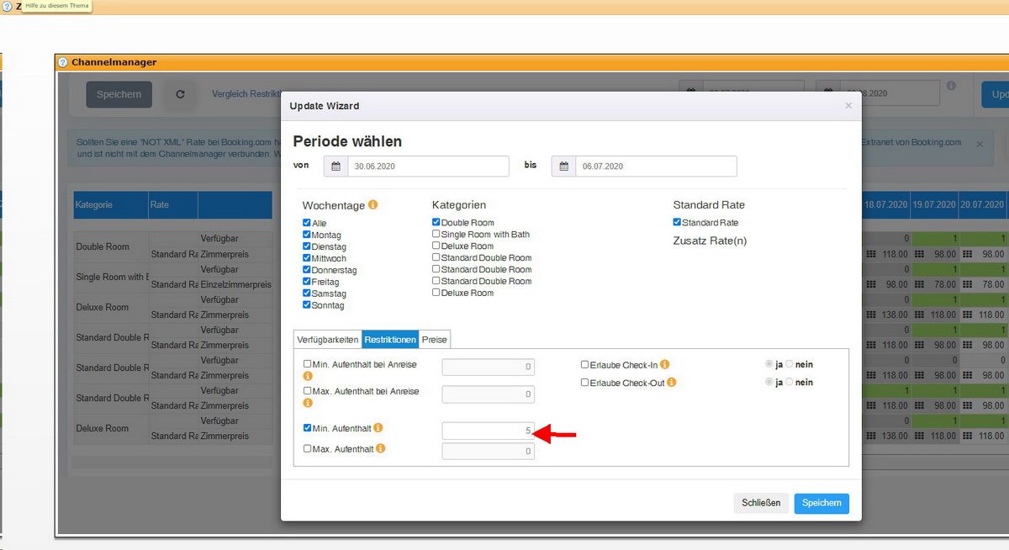The width and height of the screenshot is (1009, 550).
Task: Switch to the Verfügbarkeiten tab
Action: [x=328, y=340]
